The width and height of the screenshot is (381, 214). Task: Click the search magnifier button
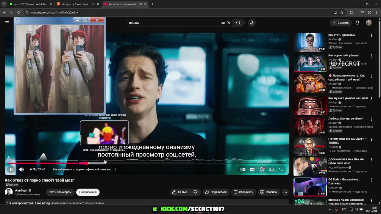coord(238,23)
